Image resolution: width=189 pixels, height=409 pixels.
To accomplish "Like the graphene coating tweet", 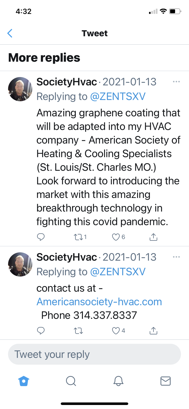I will [x=116, y=237].
